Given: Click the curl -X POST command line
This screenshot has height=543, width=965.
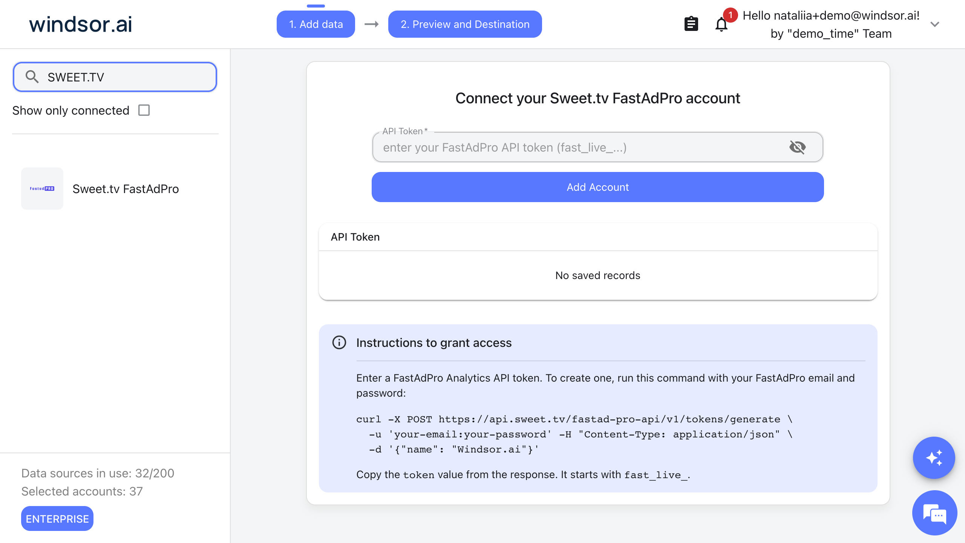Looking at the screenshot, I should point(574,419).
